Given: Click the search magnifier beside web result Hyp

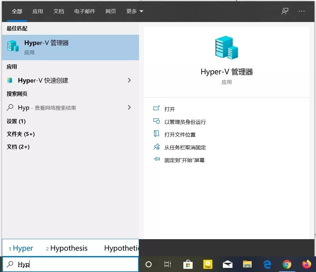Looking at the screenshot, I should (10, 107).
